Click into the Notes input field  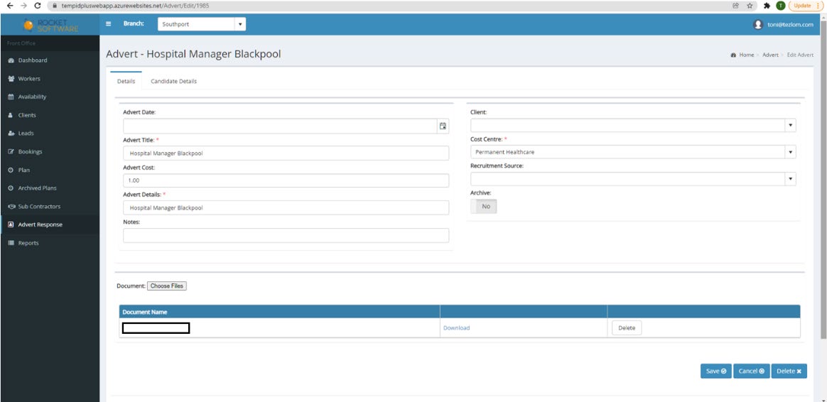286,235
